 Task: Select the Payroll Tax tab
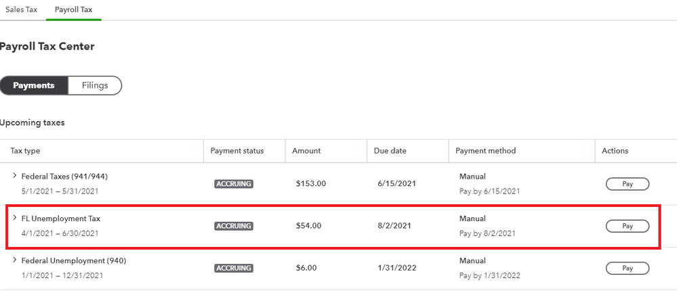tap(73, 10)
